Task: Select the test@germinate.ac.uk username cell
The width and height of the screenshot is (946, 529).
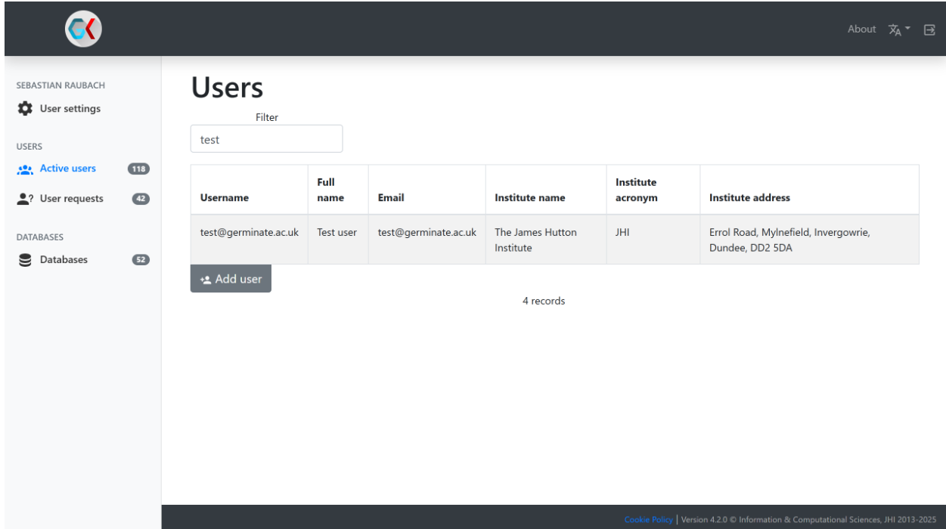Action: [x=249, y=233]
